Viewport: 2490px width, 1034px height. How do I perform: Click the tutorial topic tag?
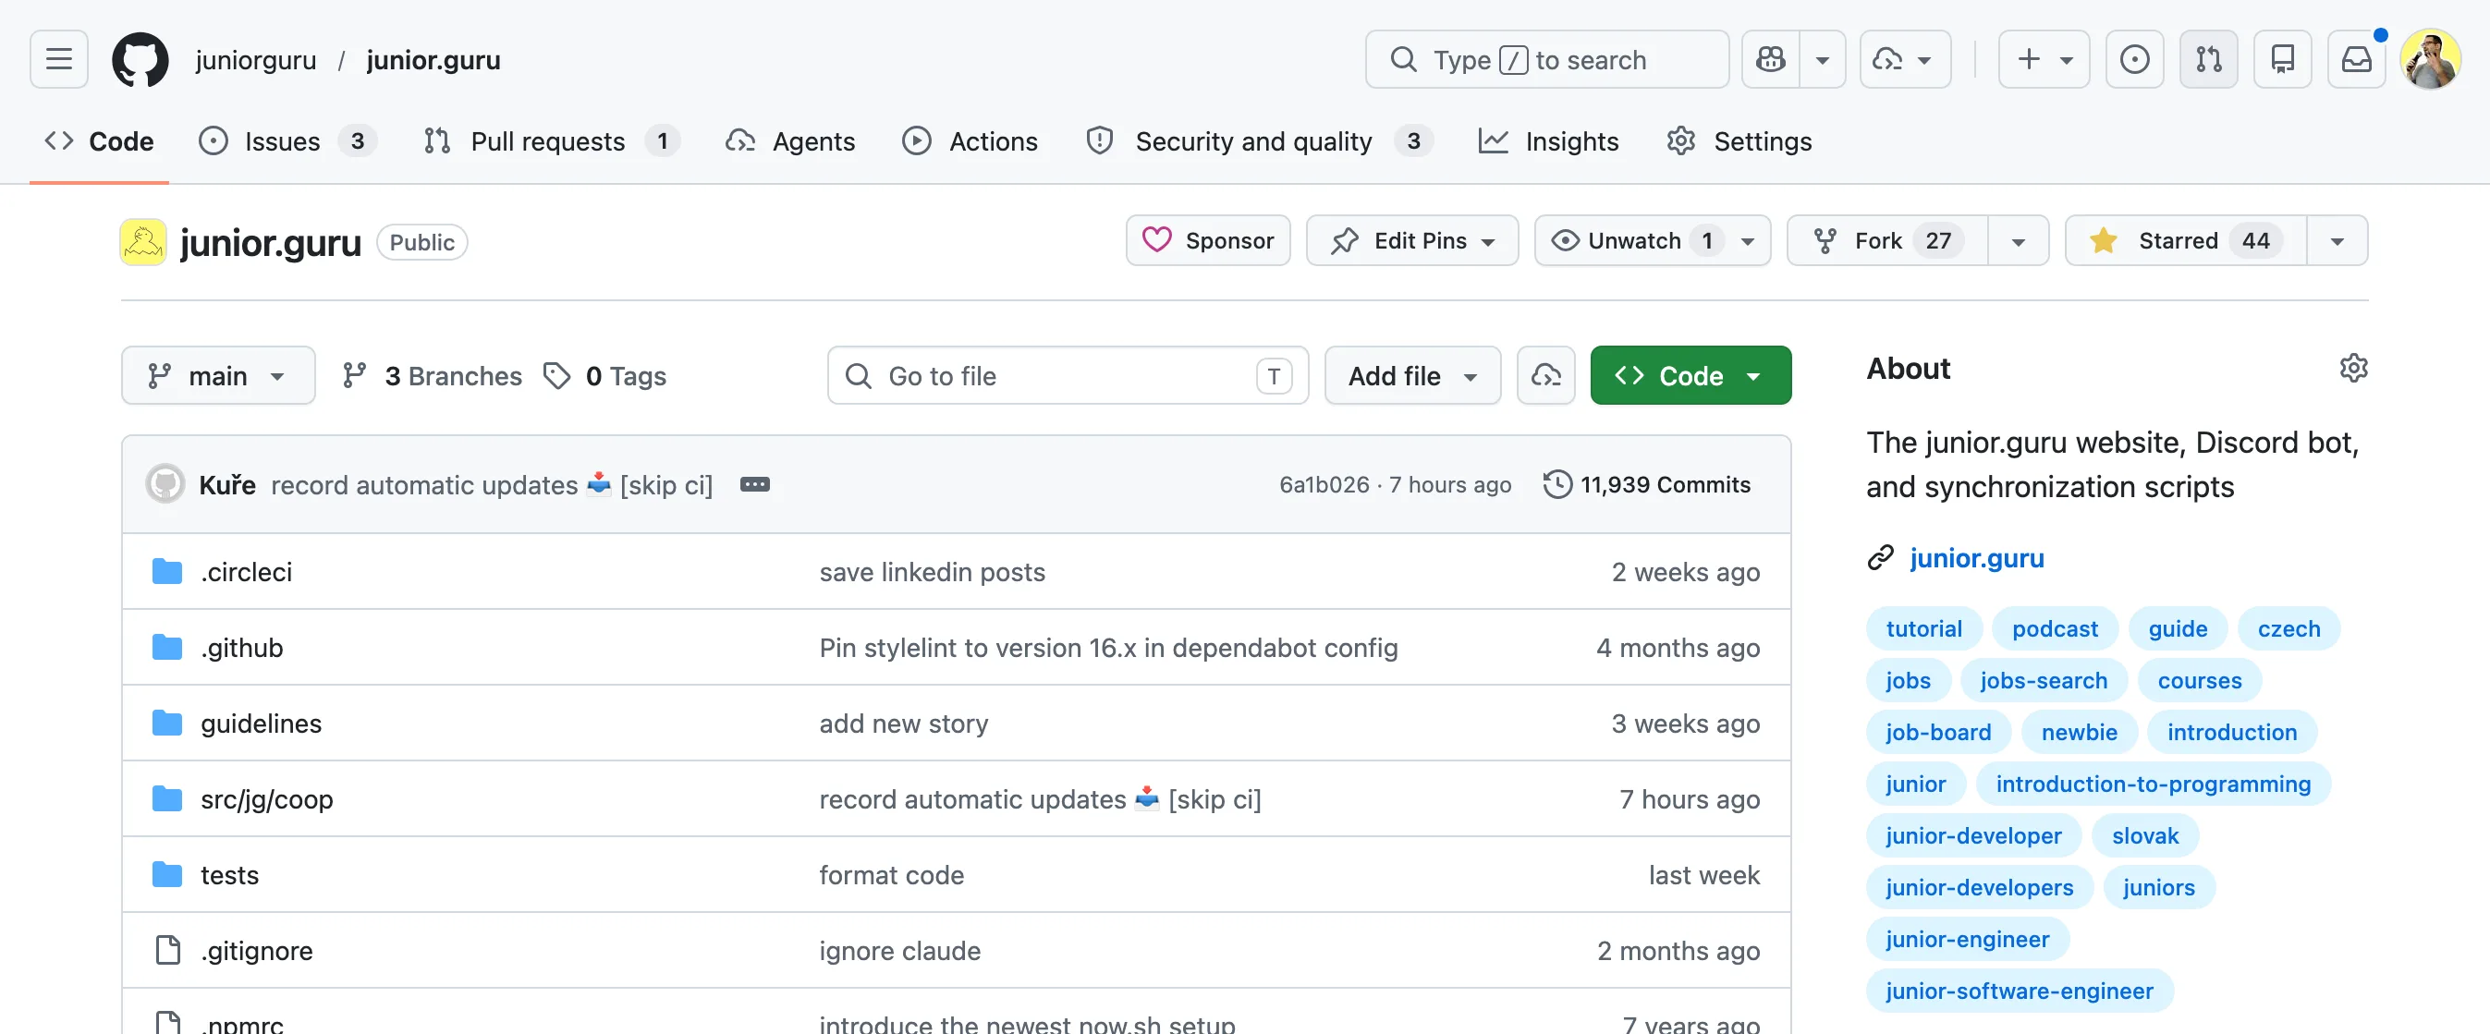point(1922,628)
